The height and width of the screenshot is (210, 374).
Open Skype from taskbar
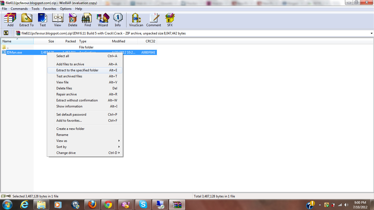pos(143,205)
